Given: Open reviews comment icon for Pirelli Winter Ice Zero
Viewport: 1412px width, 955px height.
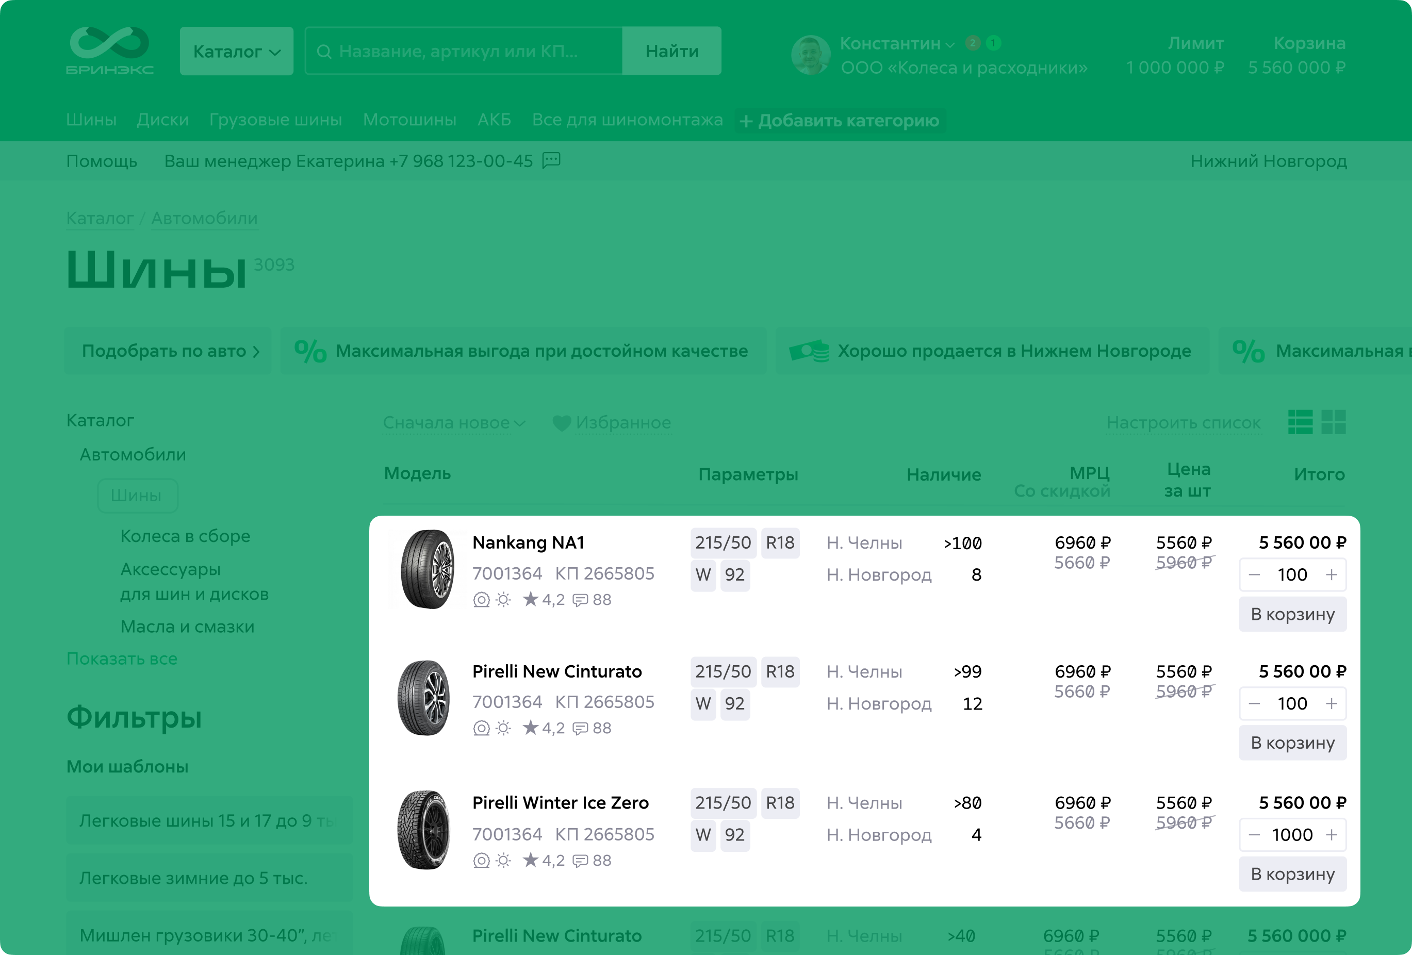Looking at the screenshot, I should (x=580, y=861).
